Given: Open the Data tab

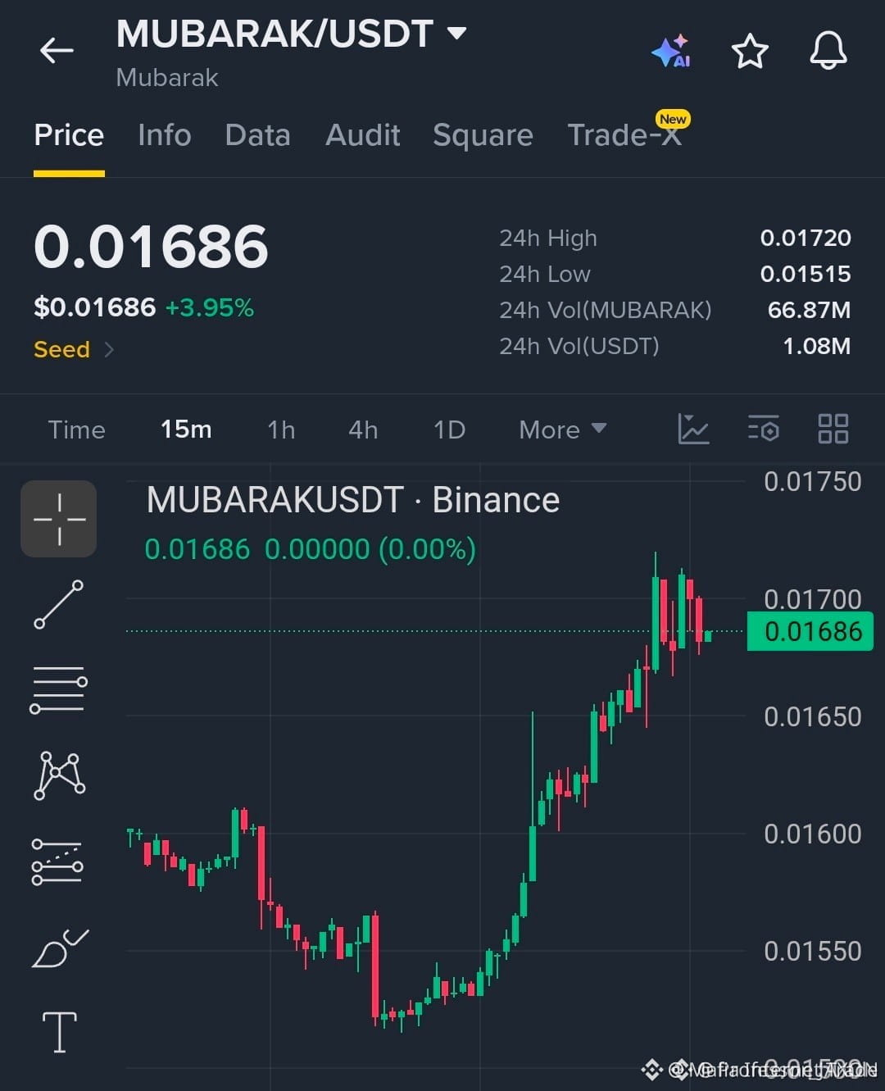Looking at the screenshot, I should 257,134.
